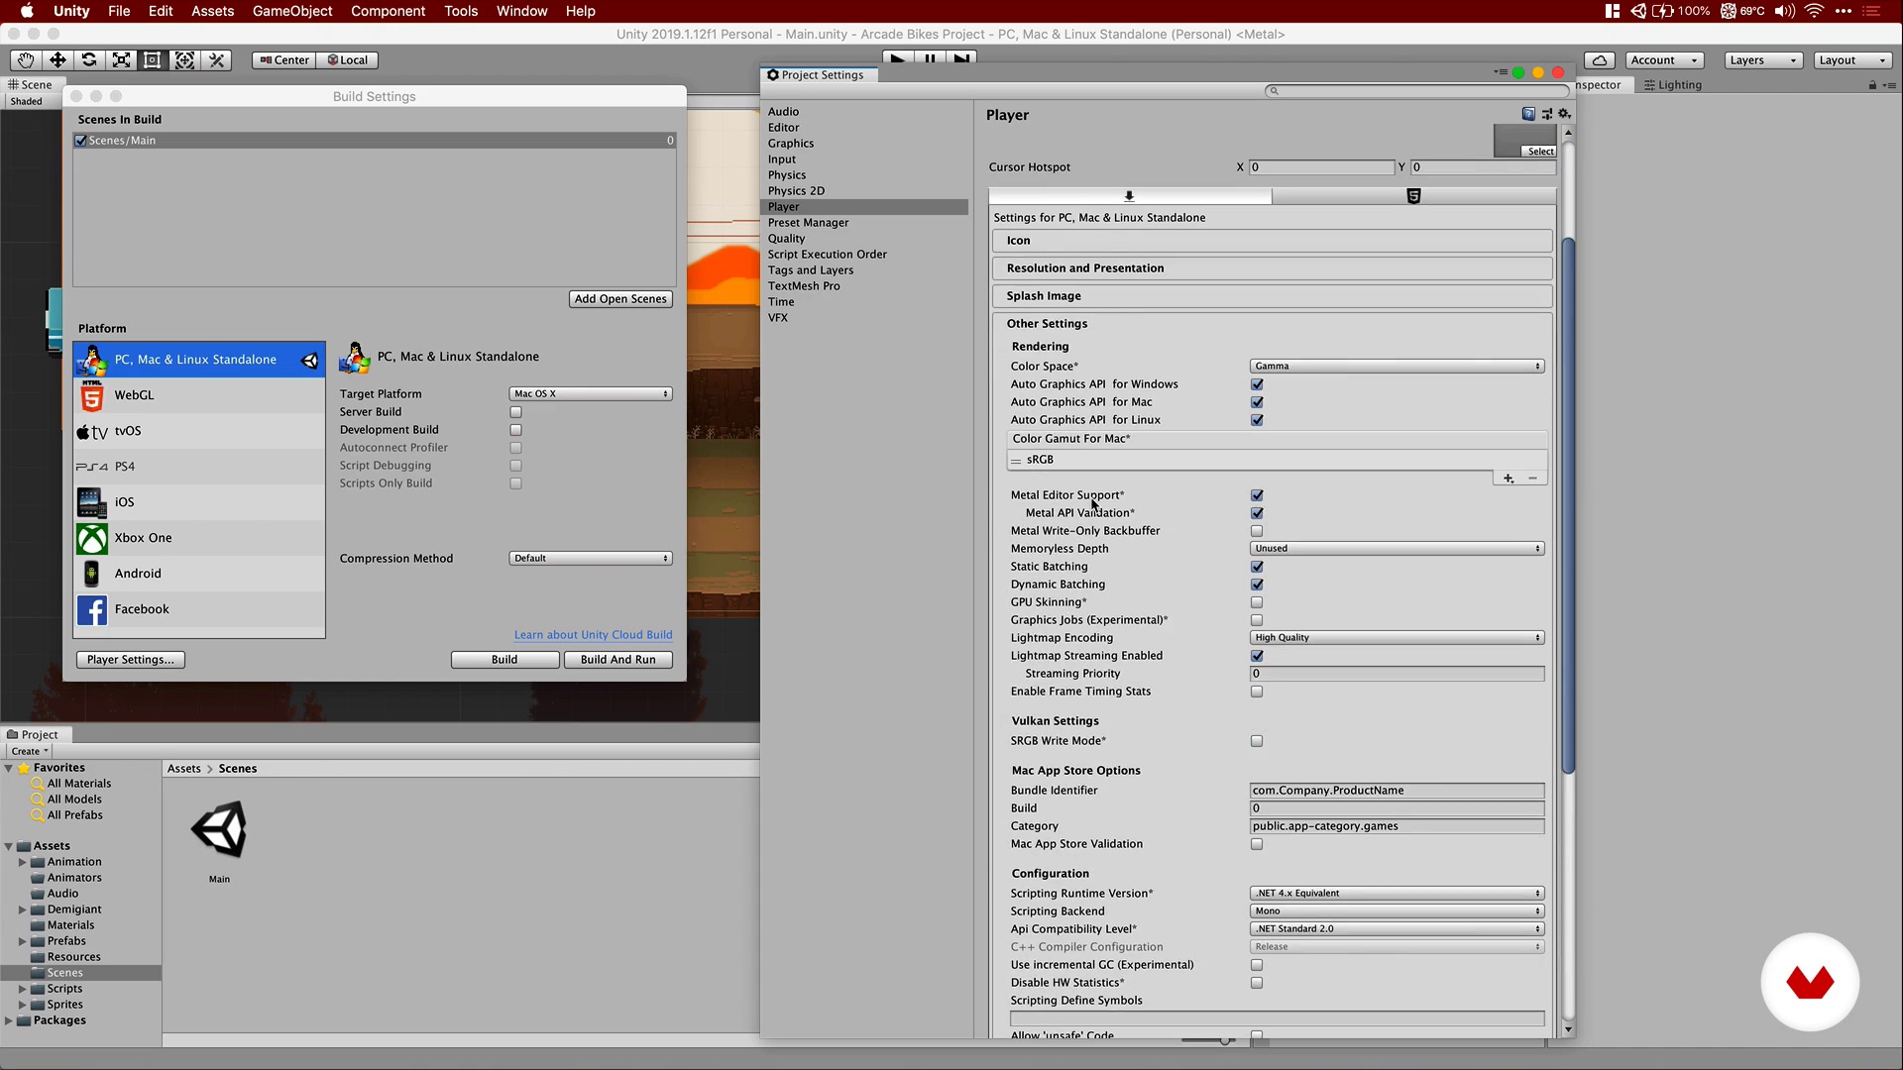Disable Static Batching checkbox
This screenshot has height=1070, width=1903.
click(1257, 567)
